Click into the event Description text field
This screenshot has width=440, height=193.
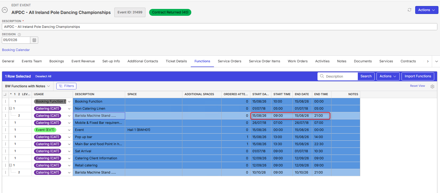click(x=219, y=27)
